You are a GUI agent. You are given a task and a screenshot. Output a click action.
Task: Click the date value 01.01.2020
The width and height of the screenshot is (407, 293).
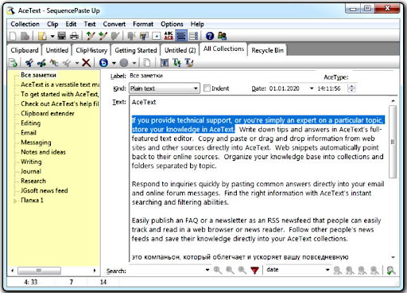(285, 88)
